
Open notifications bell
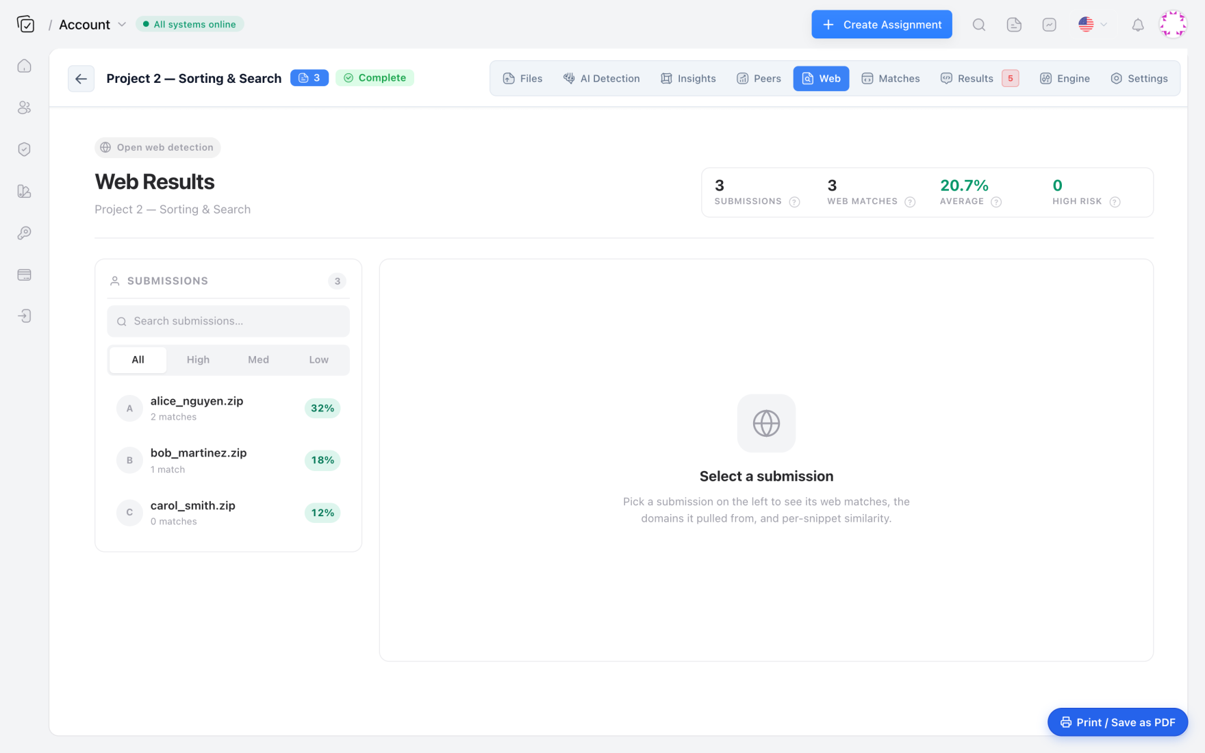pyautogui.click(x=1138, y=25)
